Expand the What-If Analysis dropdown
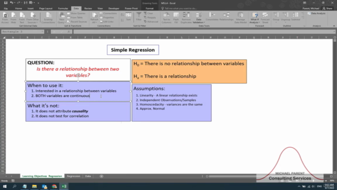The height and width of the screenshot is (190, 337). pos(255,21)
